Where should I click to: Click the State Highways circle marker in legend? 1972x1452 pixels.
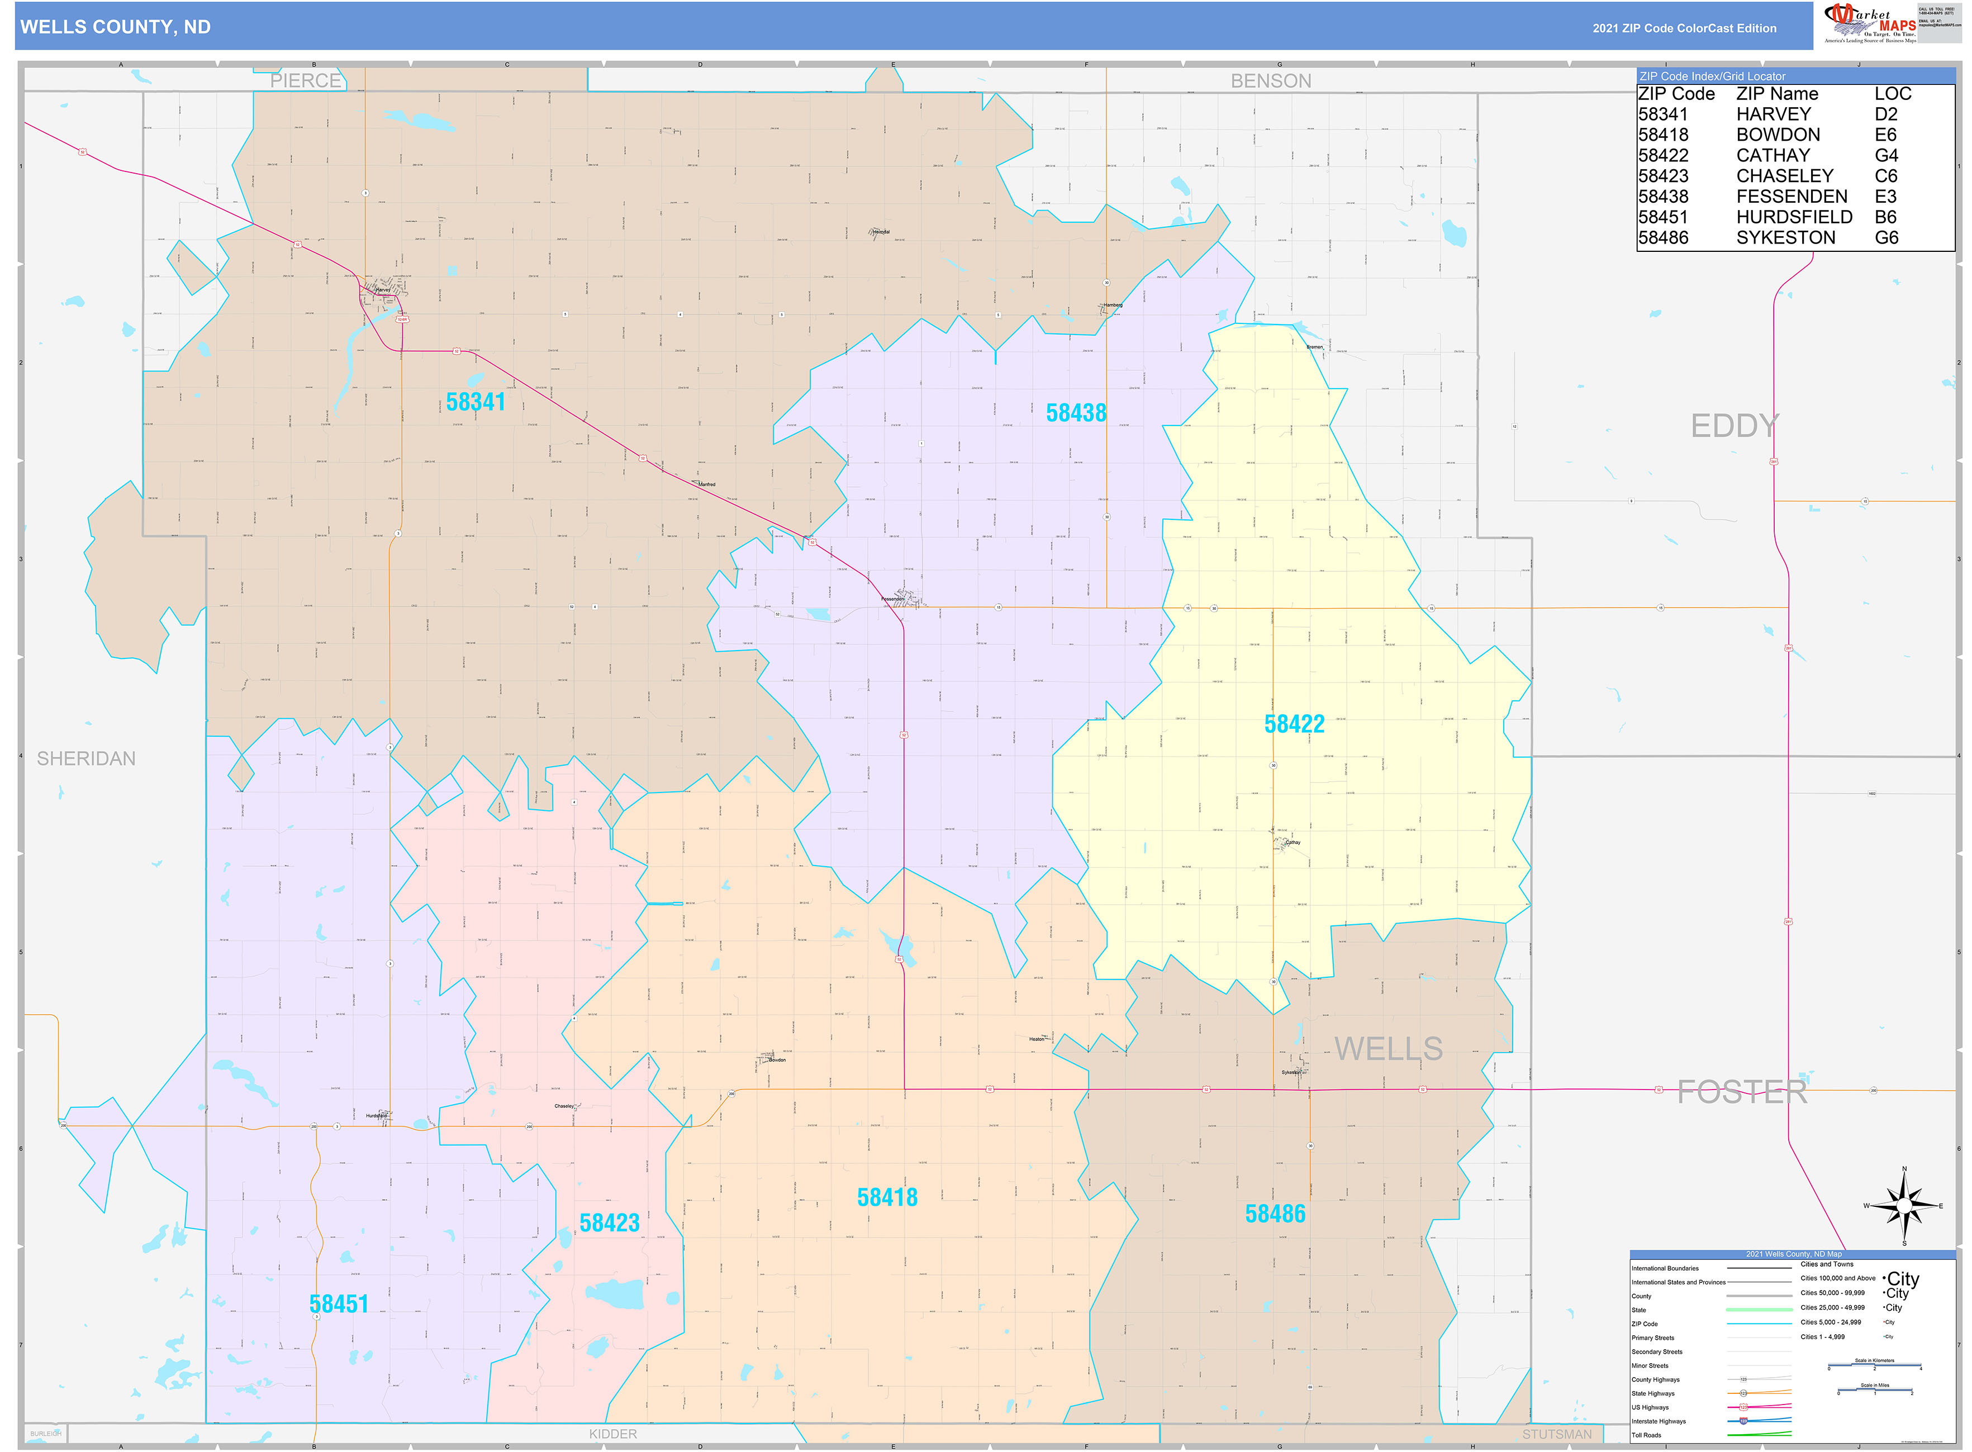click(x=1743, y=1394)
